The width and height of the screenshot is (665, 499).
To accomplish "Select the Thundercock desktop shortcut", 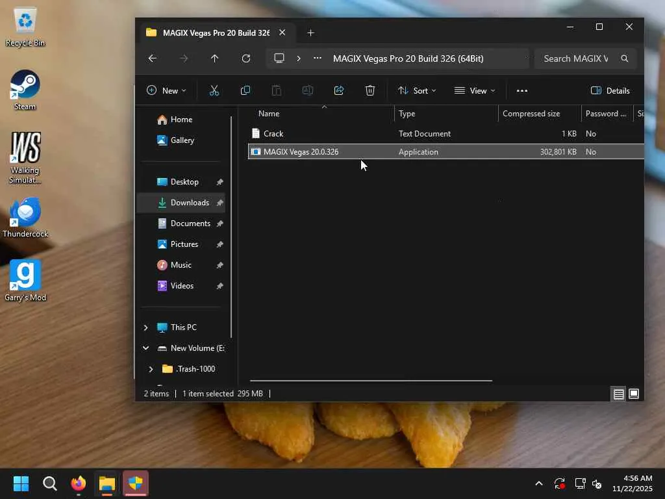I will [25, 217].
